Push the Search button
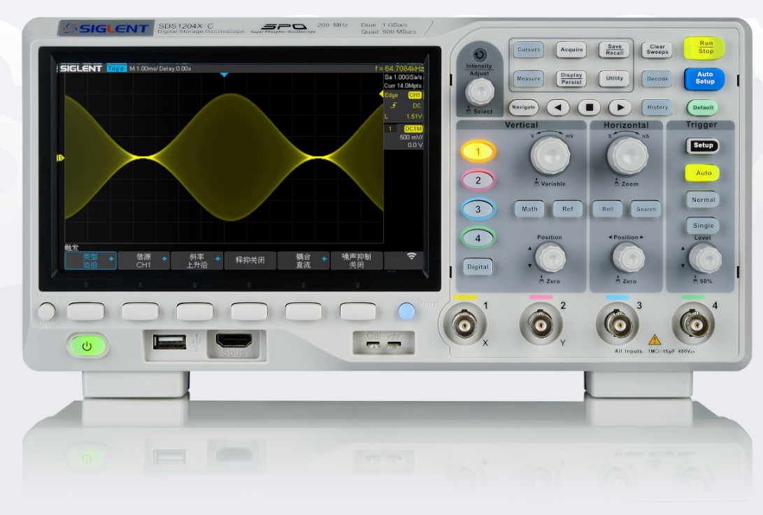Screen dimensions: 763x515 (646, 209)
